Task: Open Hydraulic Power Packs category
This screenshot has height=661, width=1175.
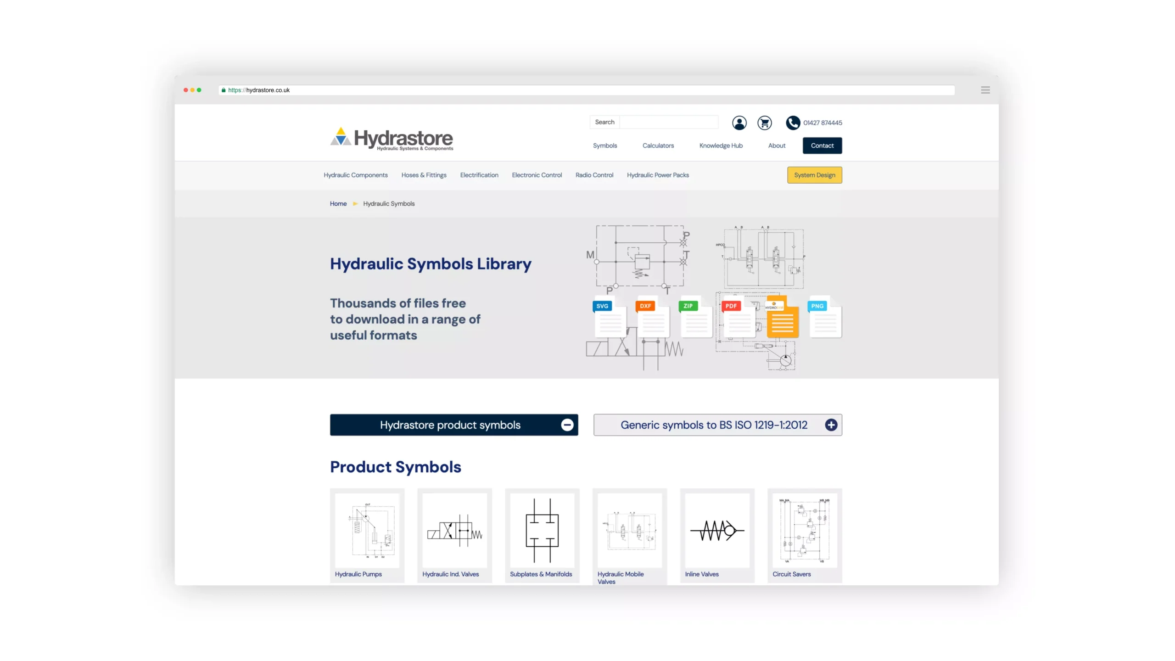Action: pos(658,175)
